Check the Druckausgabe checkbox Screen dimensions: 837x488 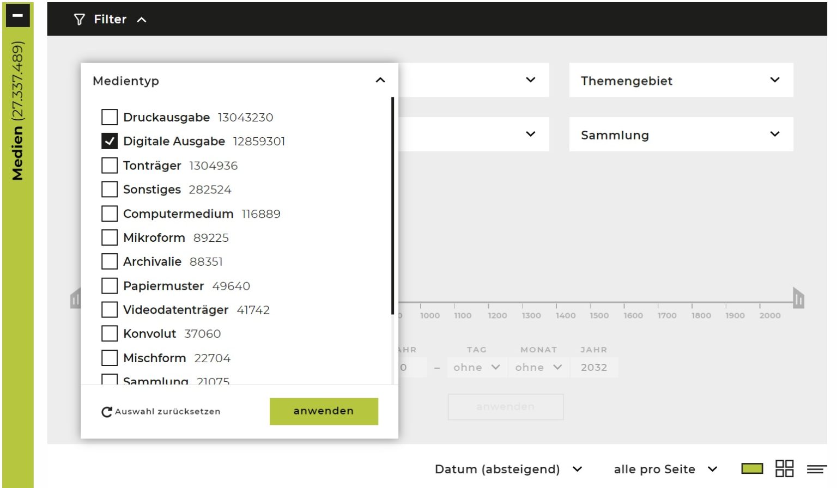(110, 117)
